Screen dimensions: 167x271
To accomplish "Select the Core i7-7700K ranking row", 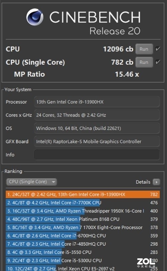I will (83, 203).
